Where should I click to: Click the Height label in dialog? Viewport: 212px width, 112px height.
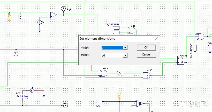[85, 55]
